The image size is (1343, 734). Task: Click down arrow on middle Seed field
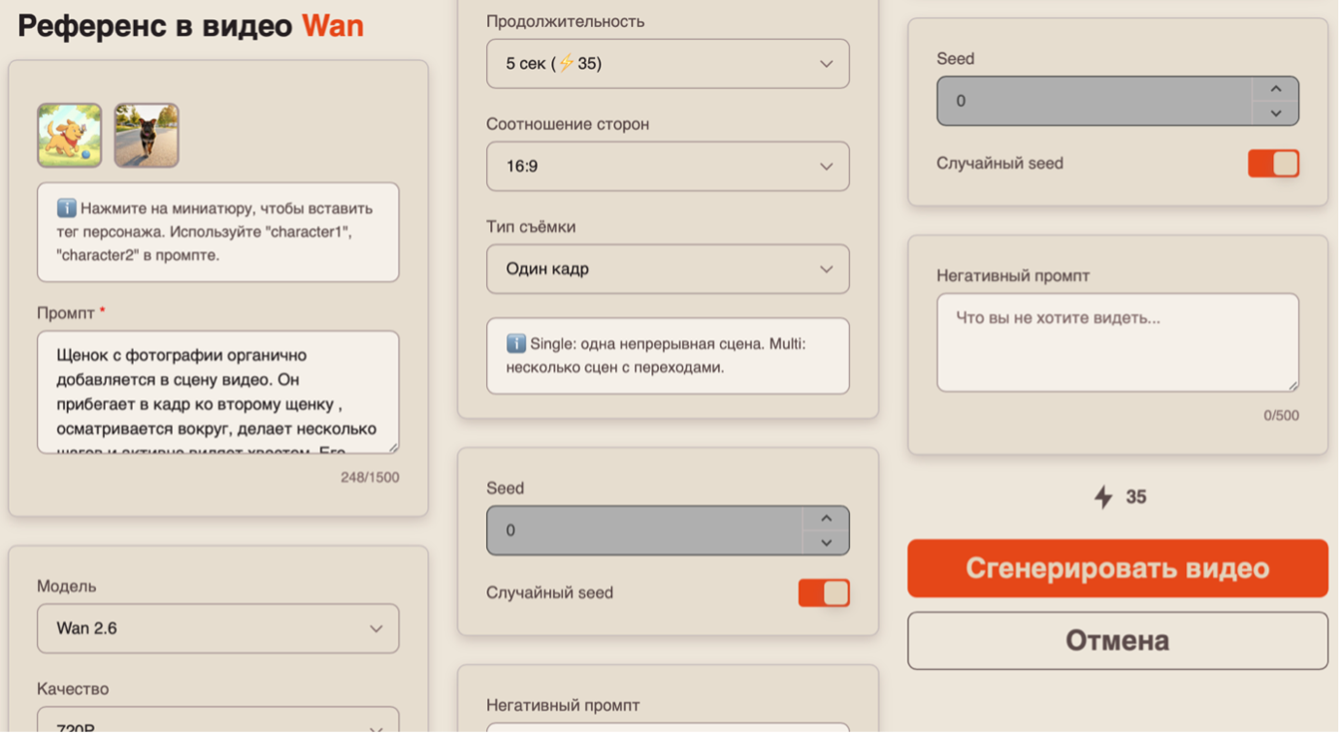(826, 543)
